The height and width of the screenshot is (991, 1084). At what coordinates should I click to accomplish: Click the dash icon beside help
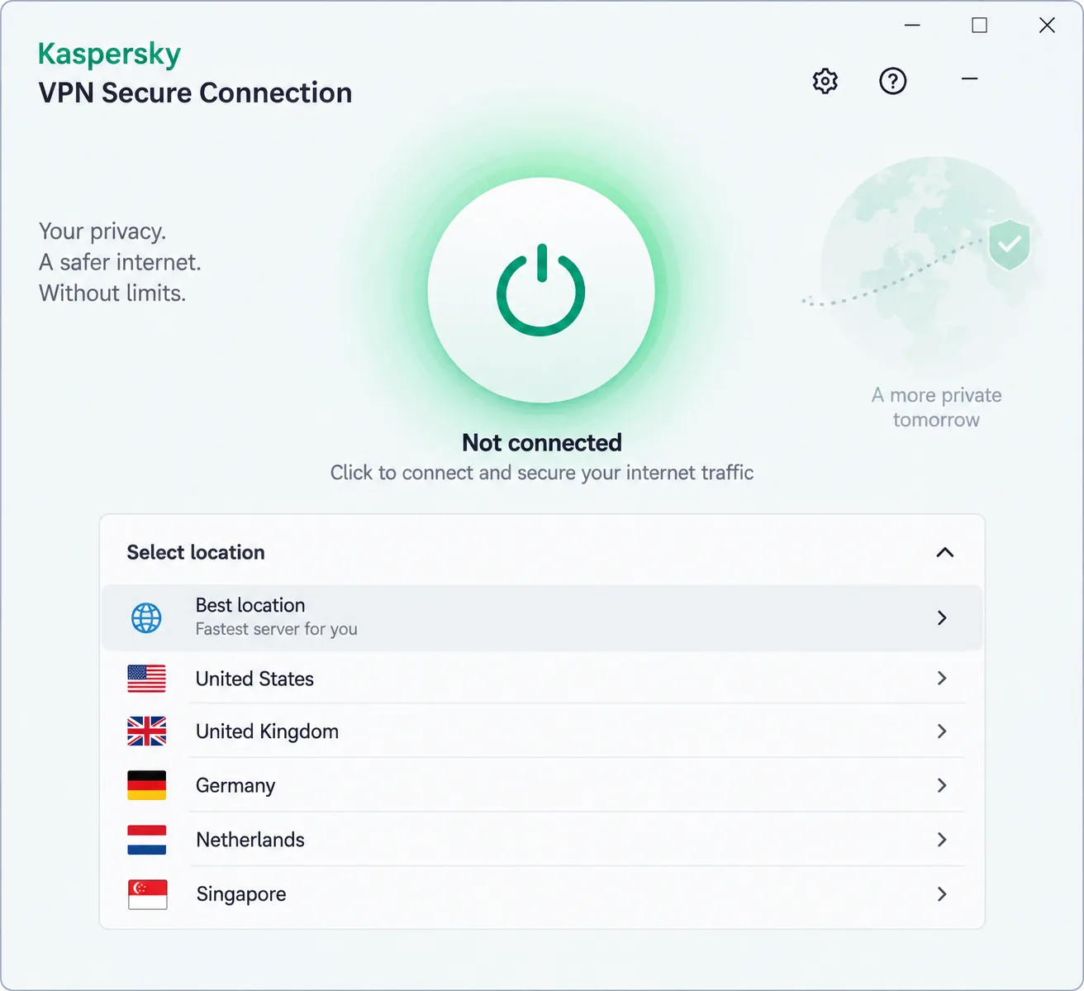point(970,79)
